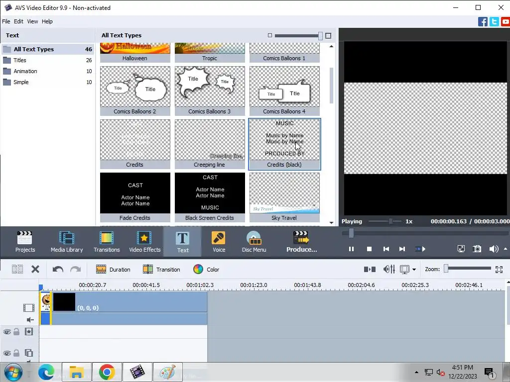
Task: Open the Edit menu
Action: [x=18, y=21]
